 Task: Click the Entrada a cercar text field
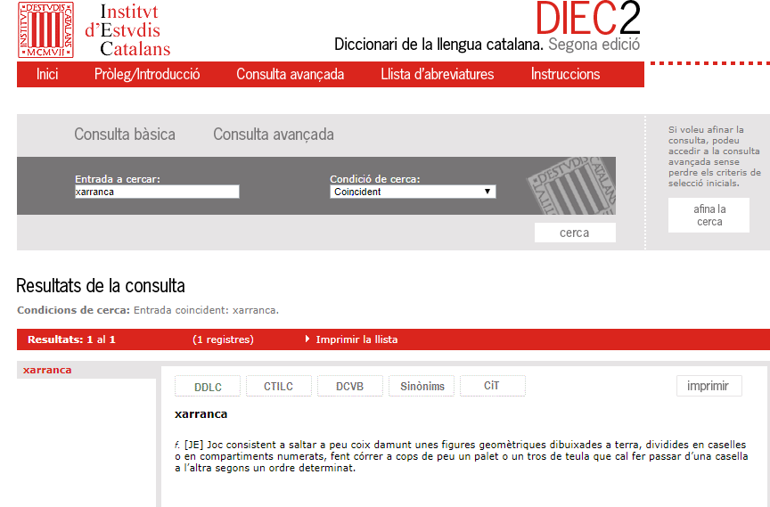click(x=157, y=192)
